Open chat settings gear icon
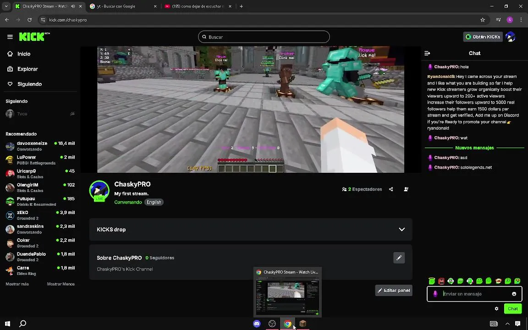Viewport: 528px width, 330px height. pos(496,308)
